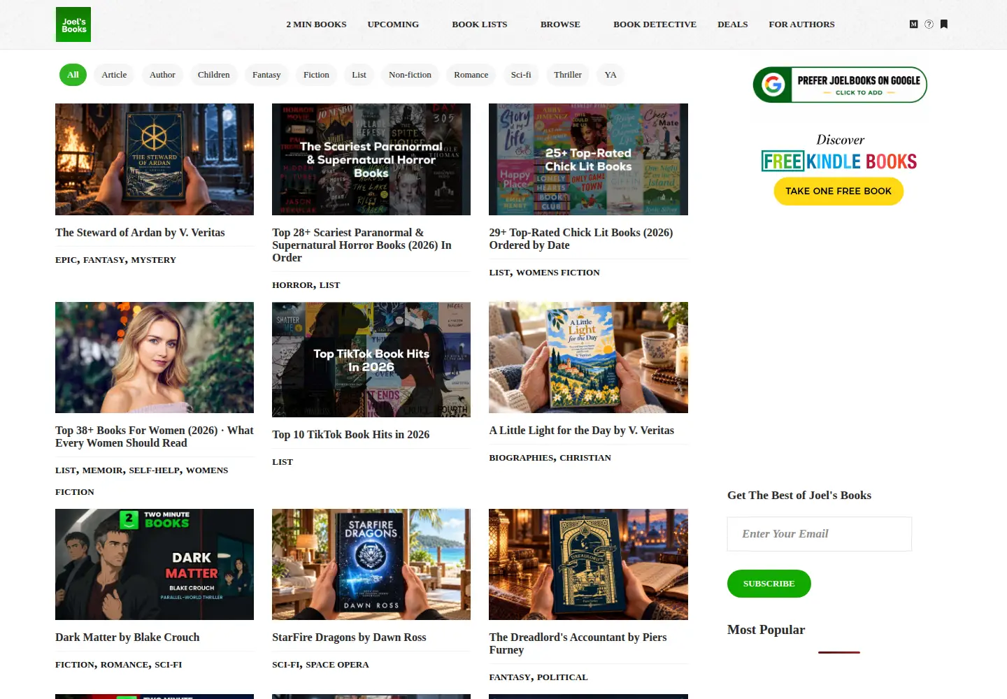Open '29+ Top-Rated Chick Lit Books' title
Viewport: 1007px width, 699px height.
pos(581,239)
